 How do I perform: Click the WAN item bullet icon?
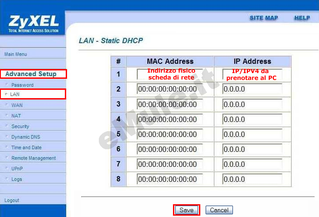[7, 104]
